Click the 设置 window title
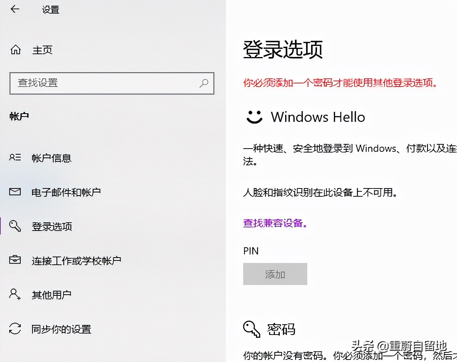The height and width of the screenshot is (362, 457). pos(50,10)
